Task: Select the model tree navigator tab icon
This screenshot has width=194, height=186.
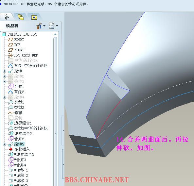Action: [7, 17]
